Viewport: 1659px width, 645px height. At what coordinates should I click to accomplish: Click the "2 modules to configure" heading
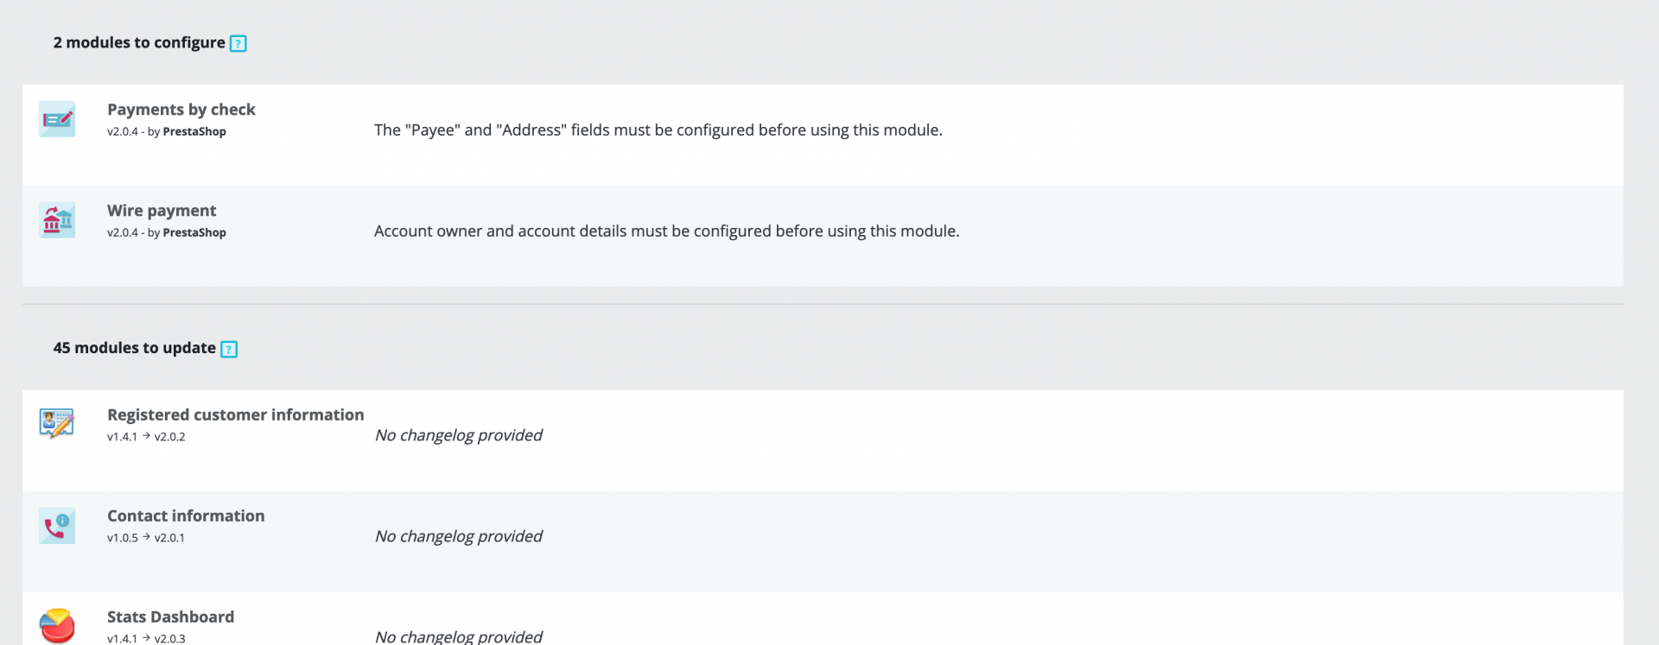(x=139, y=42)
